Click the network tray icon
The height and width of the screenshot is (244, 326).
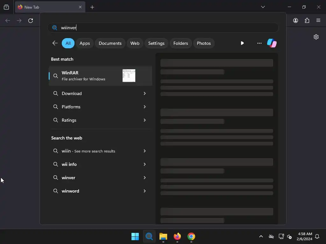(x=281, y=236)
